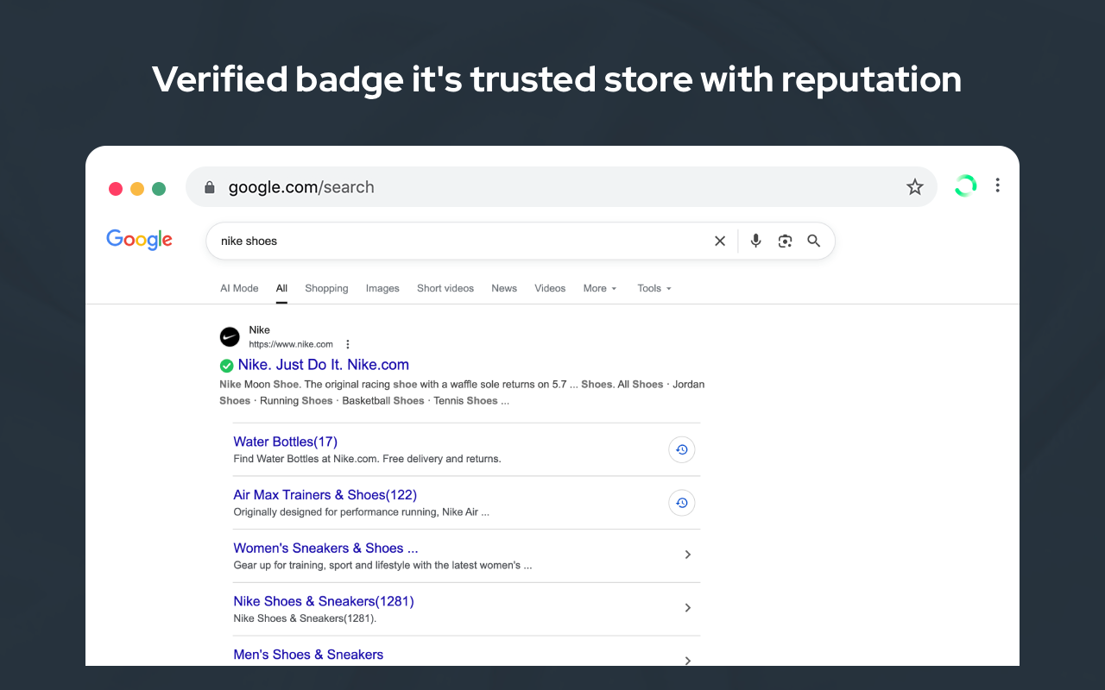Viewport: 1105px width, 690px height.
Task: Open Water Bottles(17) sitelink
Action: click(285, 442)
